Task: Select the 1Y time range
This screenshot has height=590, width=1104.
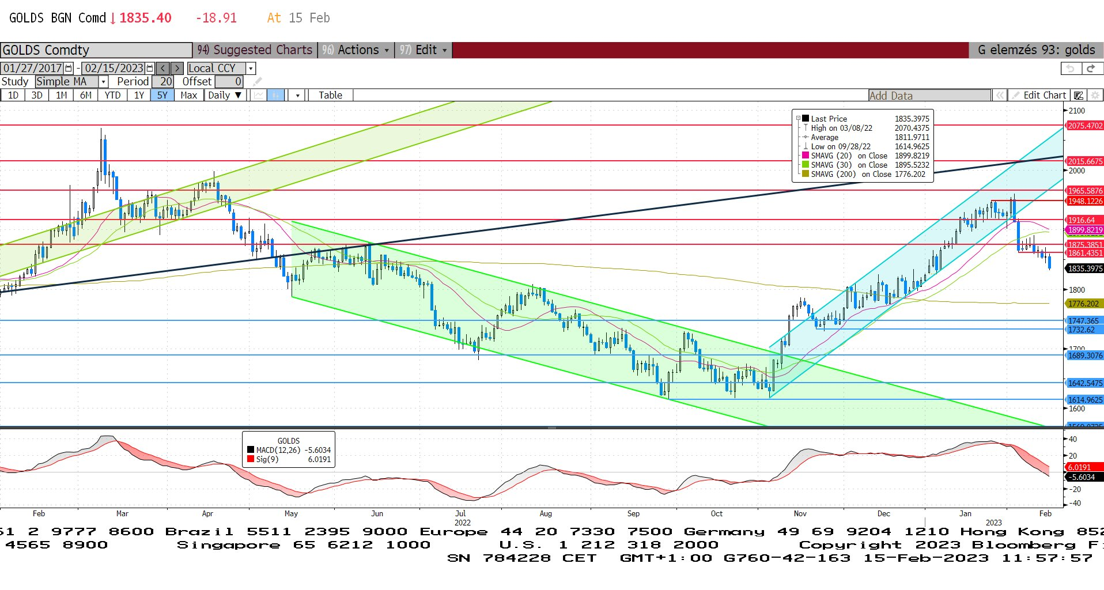Action: click(139, 95)
